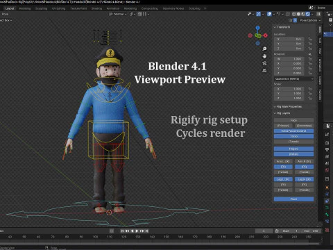This screenshot has width=333, height=250.
Task: Switch to the UV Editing workspace tab
Action: click(58, 8)
